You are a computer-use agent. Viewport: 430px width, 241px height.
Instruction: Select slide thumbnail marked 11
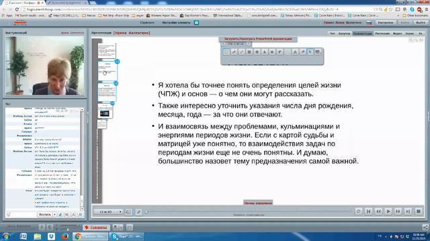(x=107, y=71)
